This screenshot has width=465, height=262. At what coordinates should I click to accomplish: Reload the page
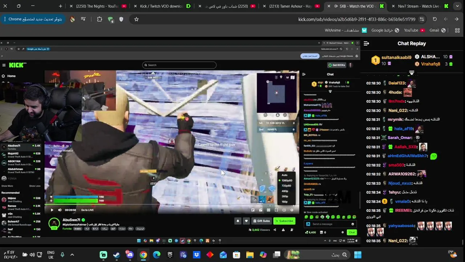point(434,19)
